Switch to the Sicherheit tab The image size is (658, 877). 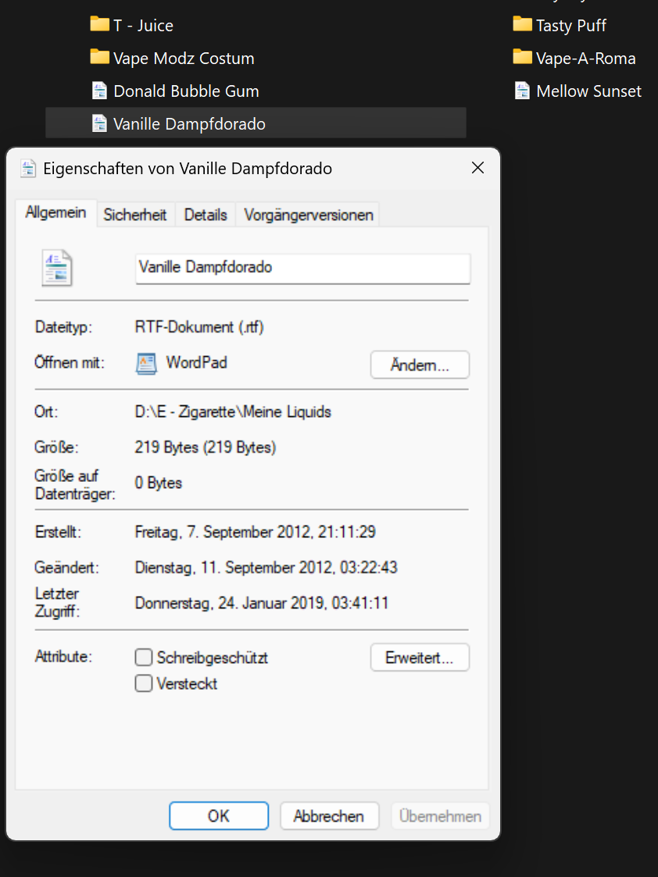click(x=135, y=215)
